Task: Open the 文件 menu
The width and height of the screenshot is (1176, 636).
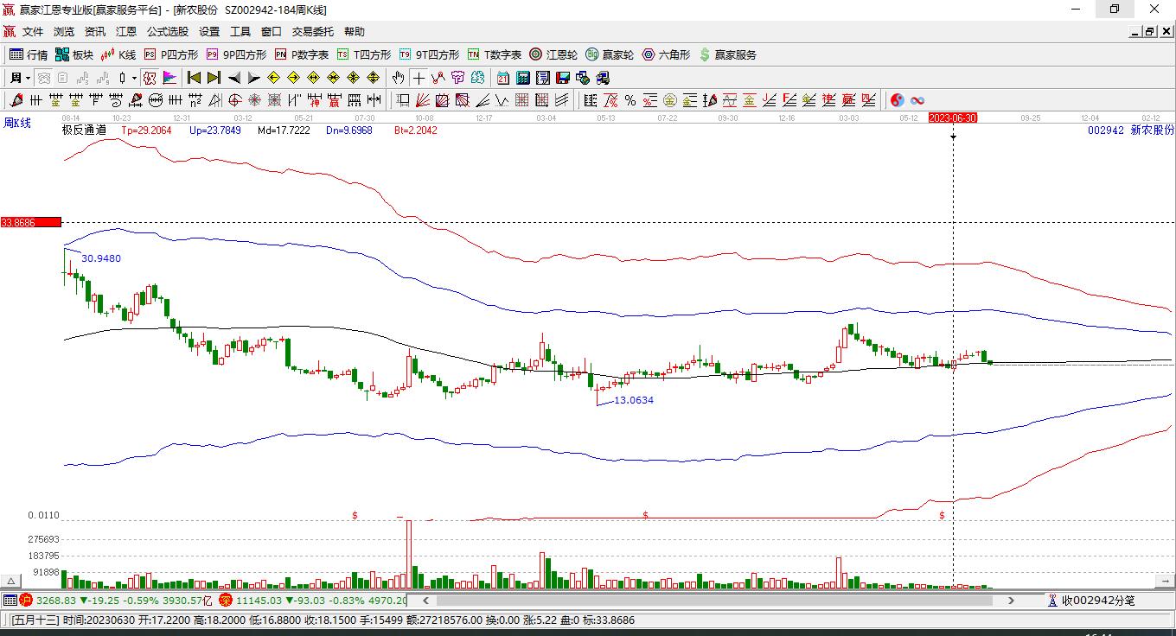Action: [x=33, y=32]
